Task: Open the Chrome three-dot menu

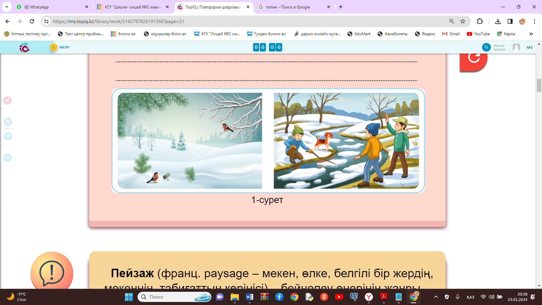Action: 535,21
